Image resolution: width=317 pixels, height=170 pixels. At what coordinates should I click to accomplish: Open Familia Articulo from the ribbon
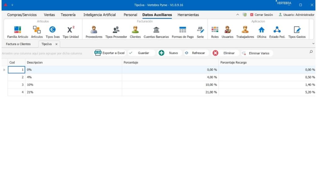click(x=18, y=32)
